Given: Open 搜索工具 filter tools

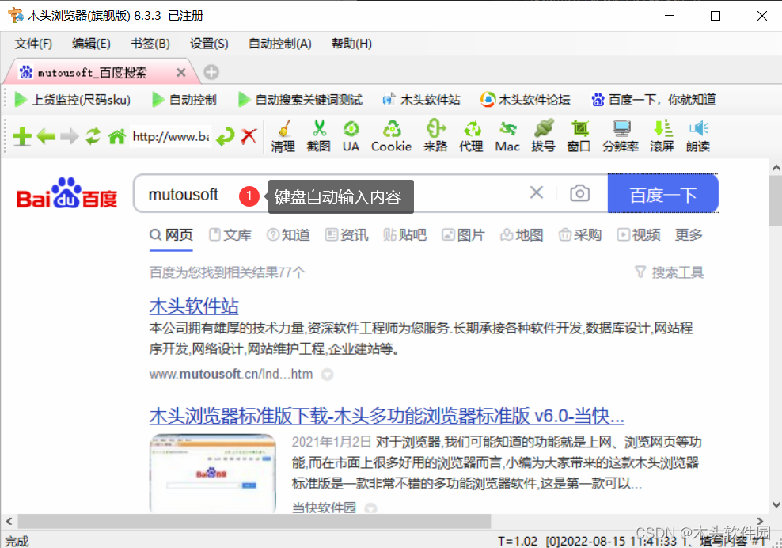Looking at the screenshot, I should point(669,272).
